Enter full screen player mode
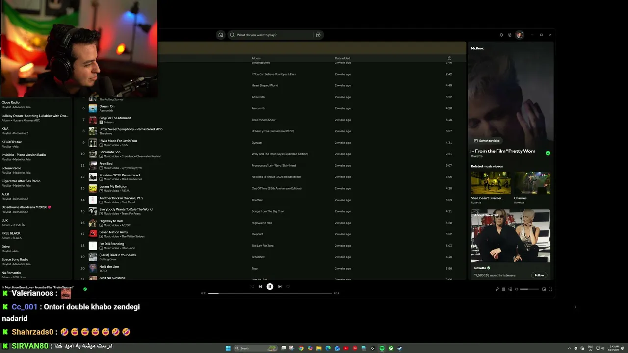628x353 pixels. point(550,289)
